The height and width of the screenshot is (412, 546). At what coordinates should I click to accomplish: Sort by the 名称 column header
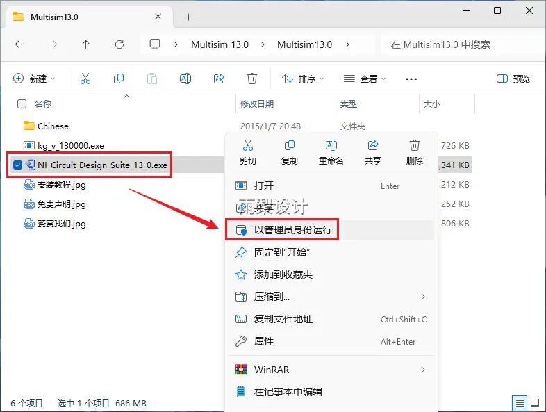(x=43, y=104)
